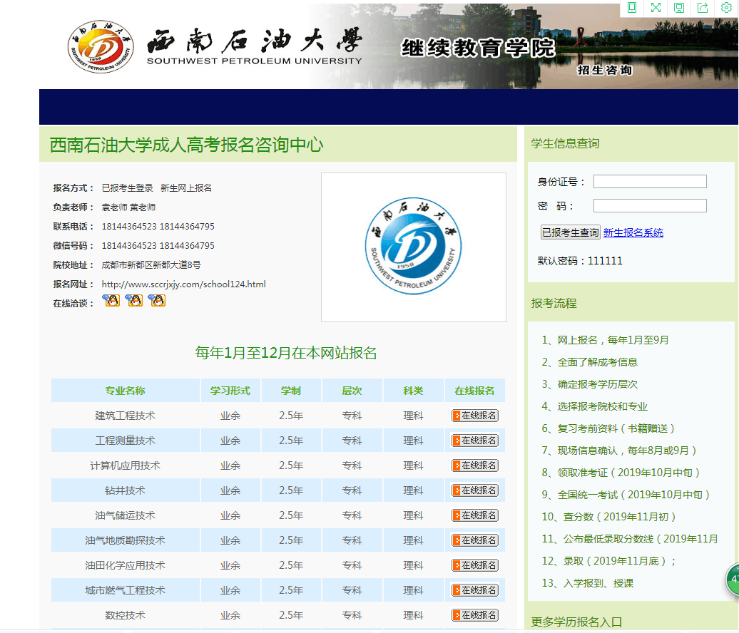Register online for 城市燃气工程技术
The image size is (739, 633).
[x=474, y=590]
